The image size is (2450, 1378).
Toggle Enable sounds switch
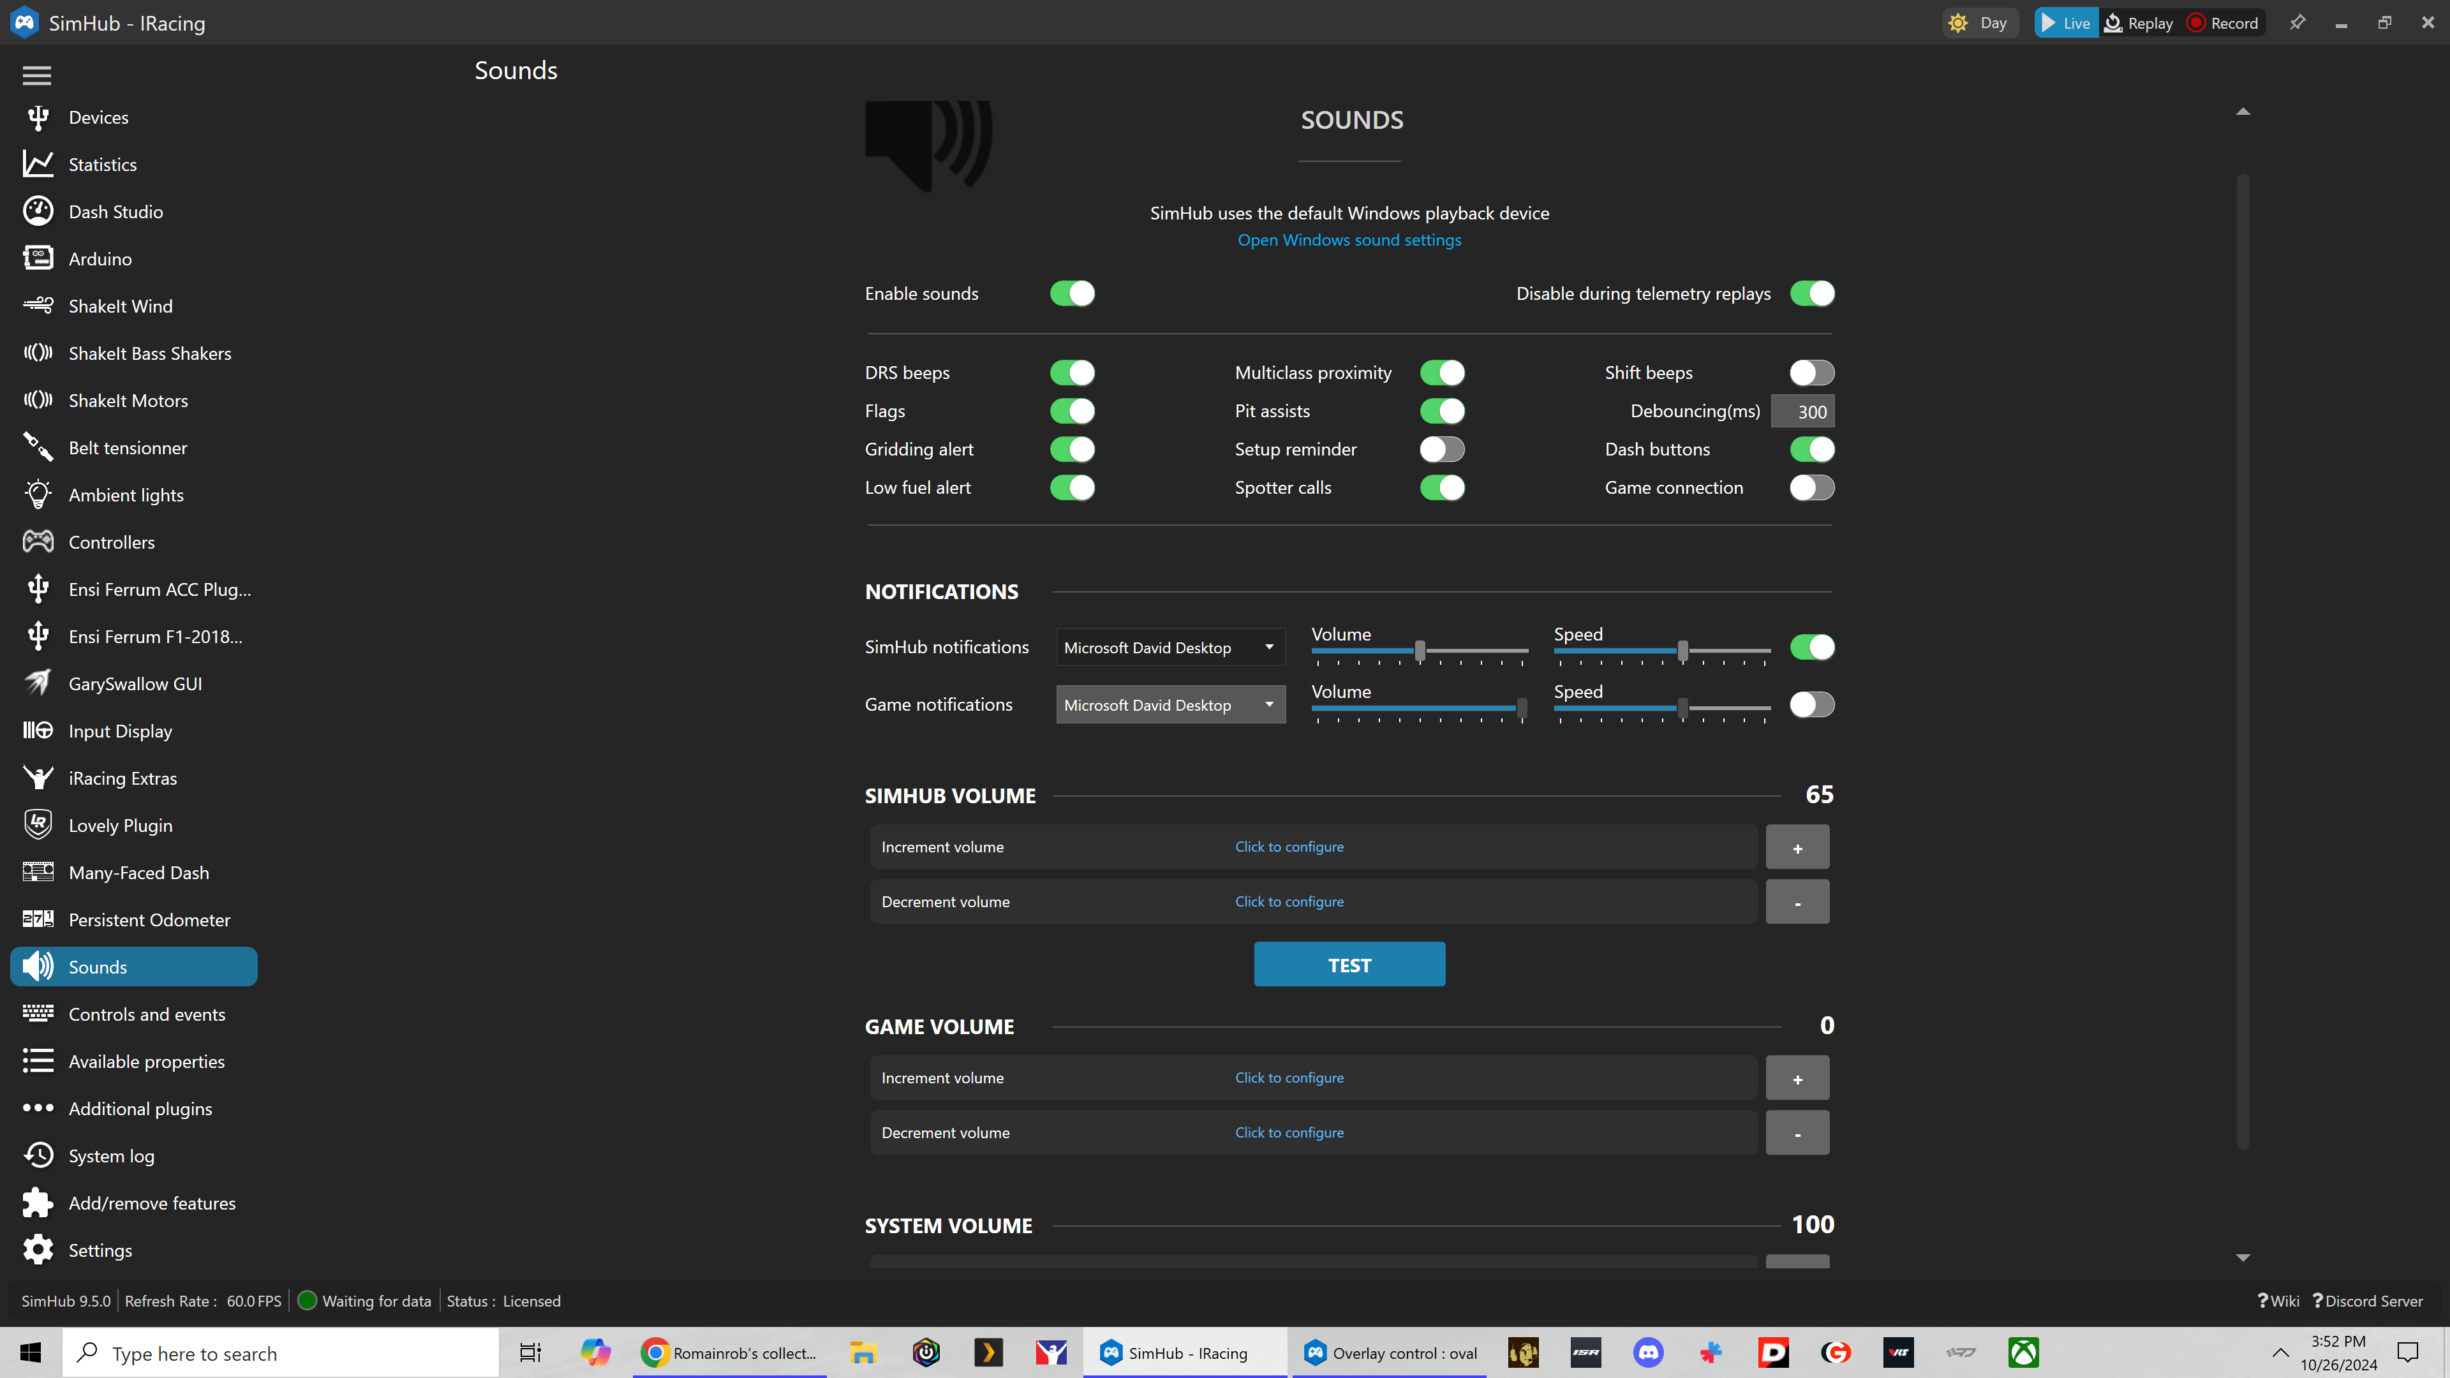click(1072, 294)
